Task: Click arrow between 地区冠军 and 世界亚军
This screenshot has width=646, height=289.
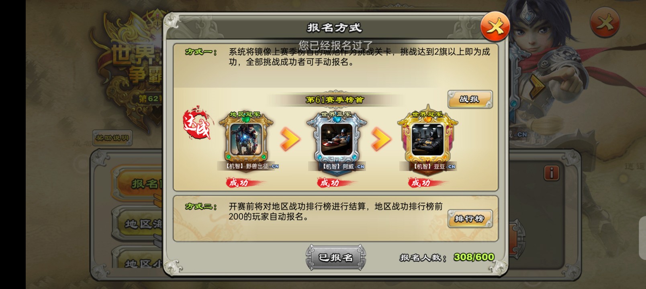Action: click(290, 139)
